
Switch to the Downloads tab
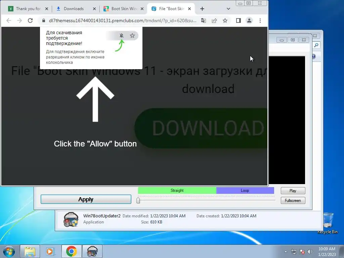point(74,9)
